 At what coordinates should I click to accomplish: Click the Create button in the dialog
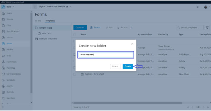point(128,66)
